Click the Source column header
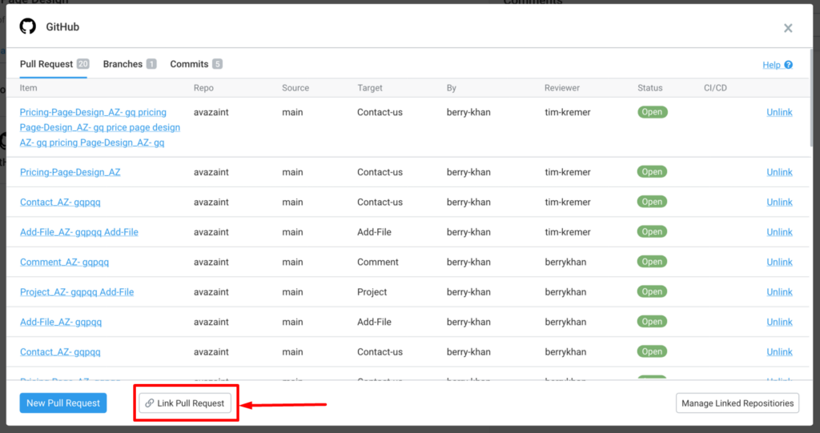 pyautogui.click(x=295, y=88)
